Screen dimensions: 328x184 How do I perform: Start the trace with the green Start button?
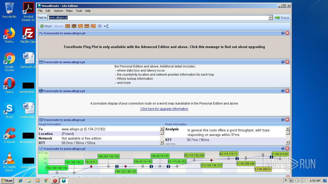coord(46,26)
